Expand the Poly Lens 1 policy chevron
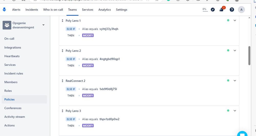 [x=235, y=20]
